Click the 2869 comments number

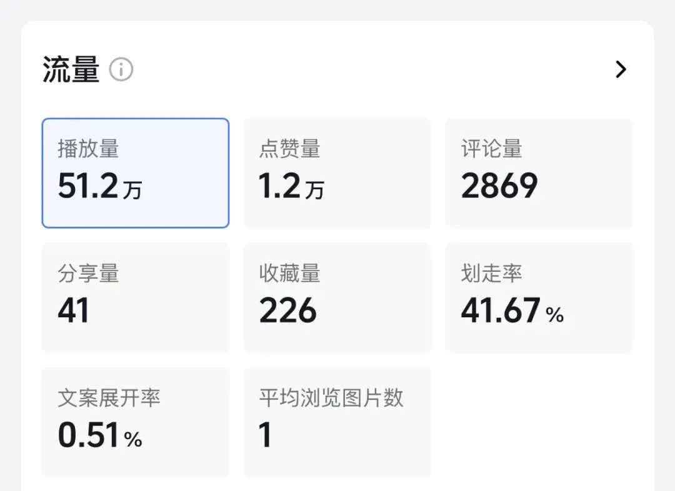coord(499,186)
